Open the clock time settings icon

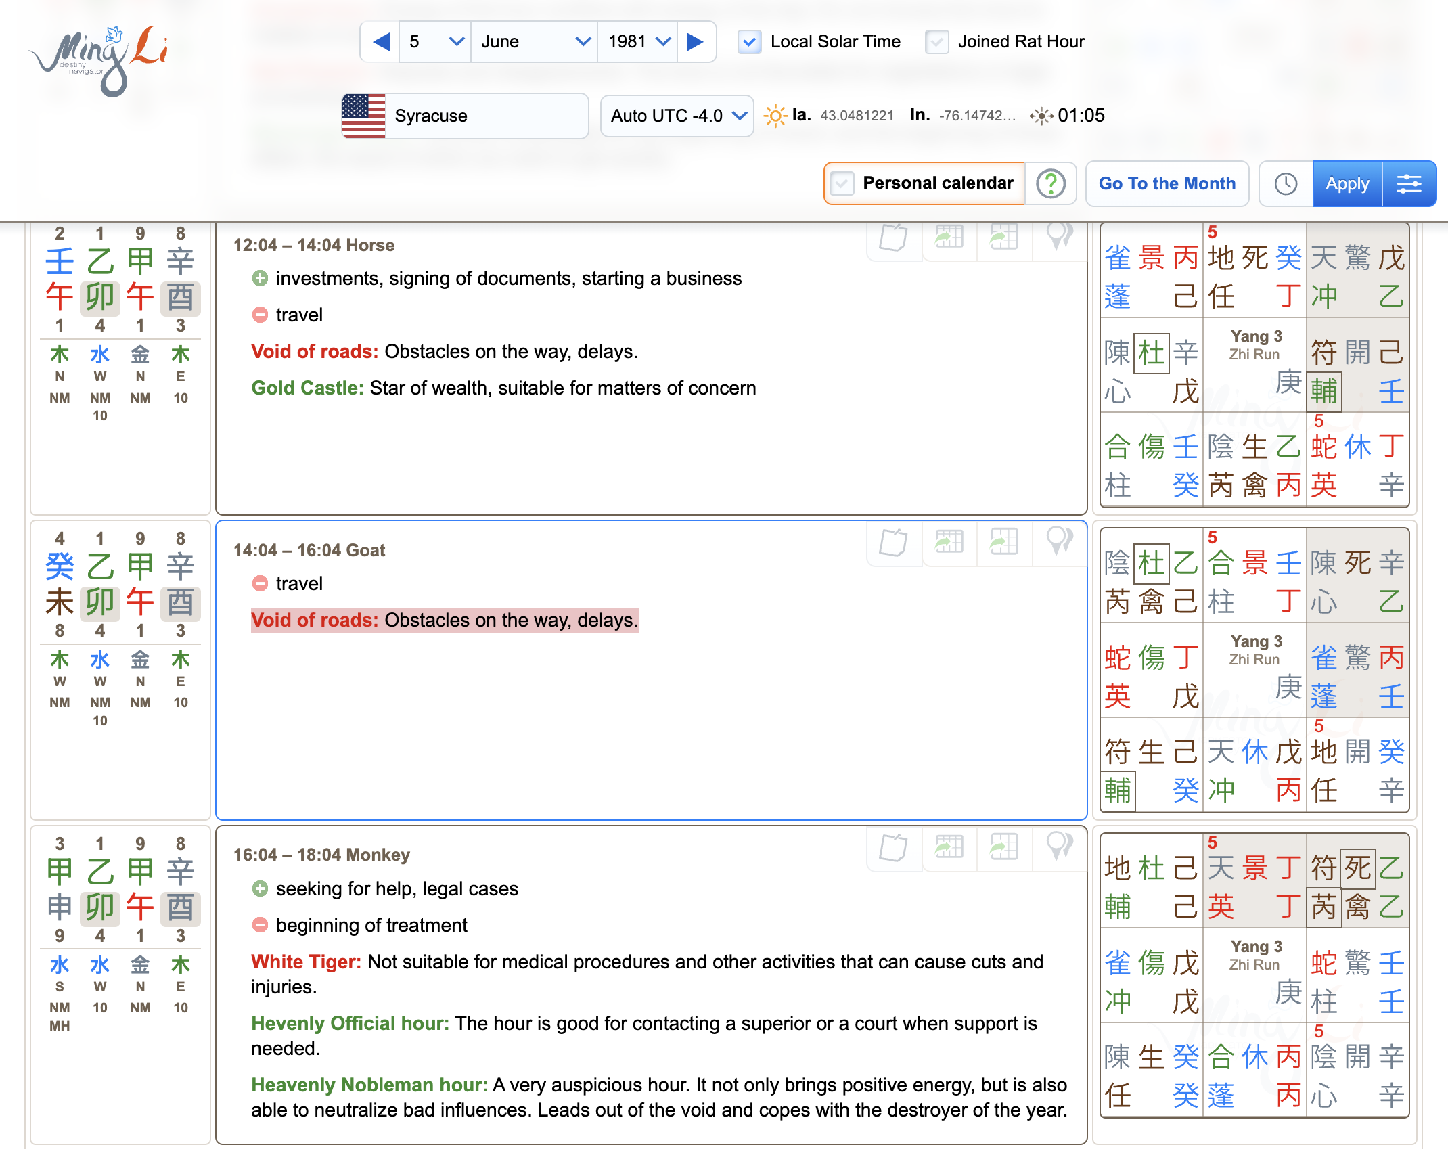point(1284,183)
